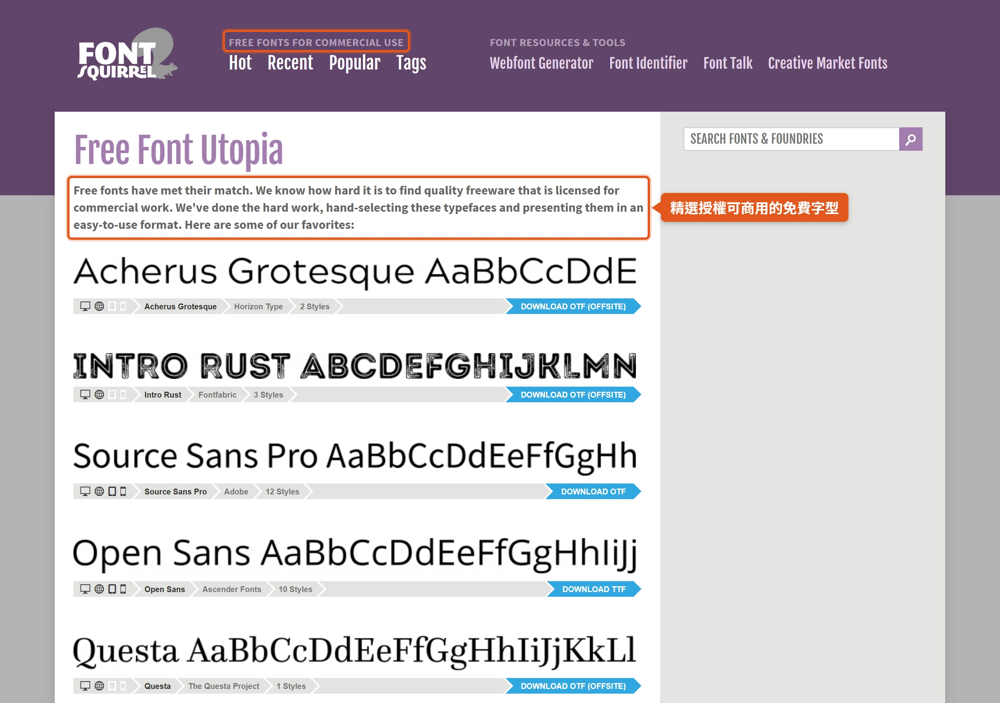The height and width of the screenshot is (703, 1000).
Task: Click webfont globe icon in Intro Rust row
Action: (99, 394)
